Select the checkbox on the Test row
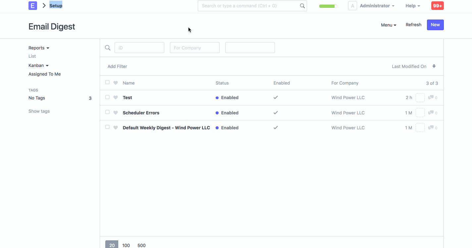Screen dimensions: 472x248 click(x=107, y=97)
